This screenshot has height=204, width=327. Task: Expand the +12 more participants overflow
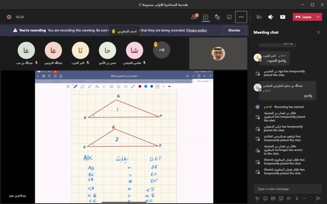coord(161,50)
